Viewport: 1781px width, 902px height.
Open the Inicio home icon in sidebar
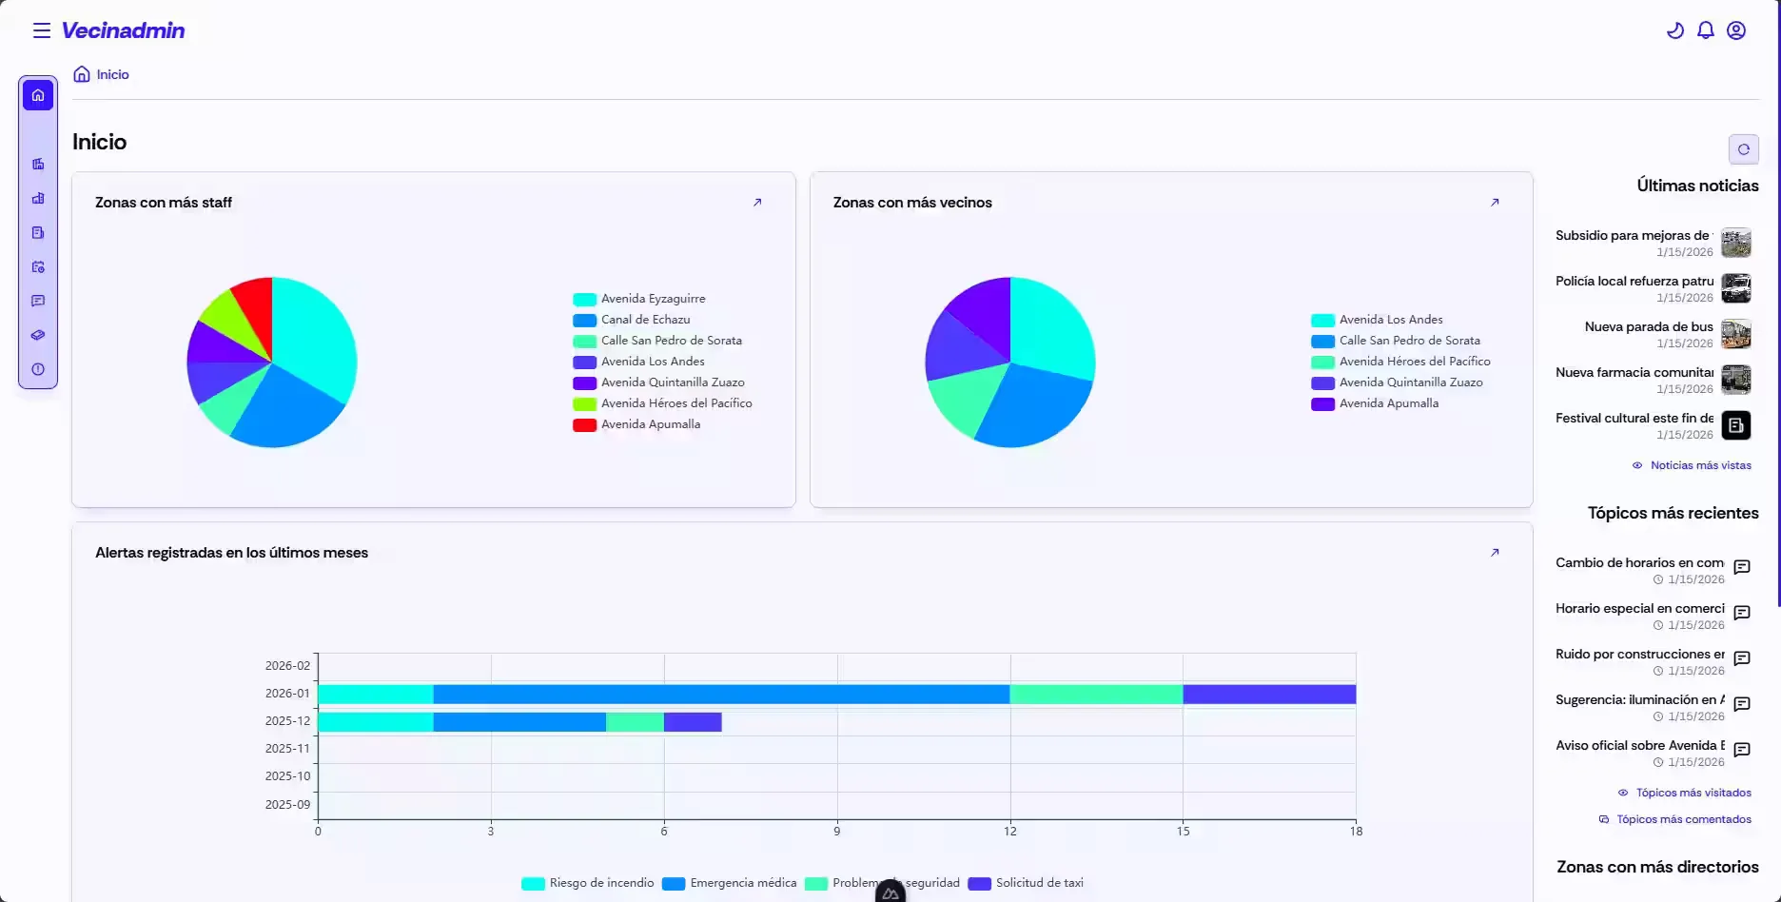click(x=38, y=94)
